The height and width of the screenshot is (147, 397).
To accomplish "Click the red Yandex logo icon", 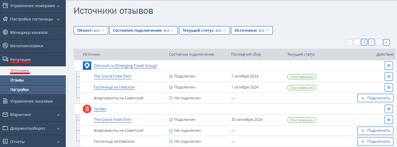I will (87, 109).
